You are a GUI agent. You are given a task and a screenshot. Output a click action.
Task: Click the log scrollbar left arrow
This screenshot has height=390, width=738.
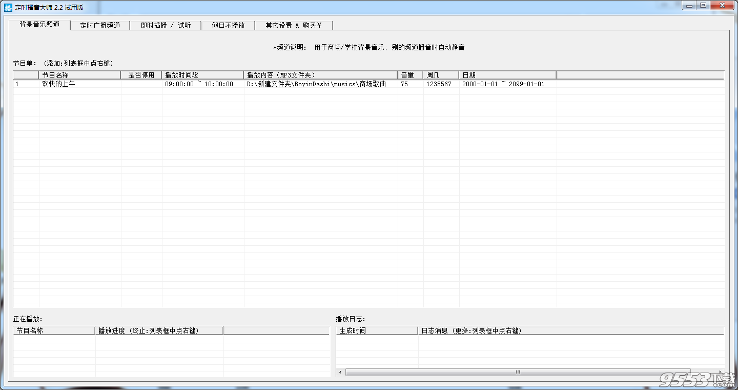pyautogui.click(x=341, y=372)
